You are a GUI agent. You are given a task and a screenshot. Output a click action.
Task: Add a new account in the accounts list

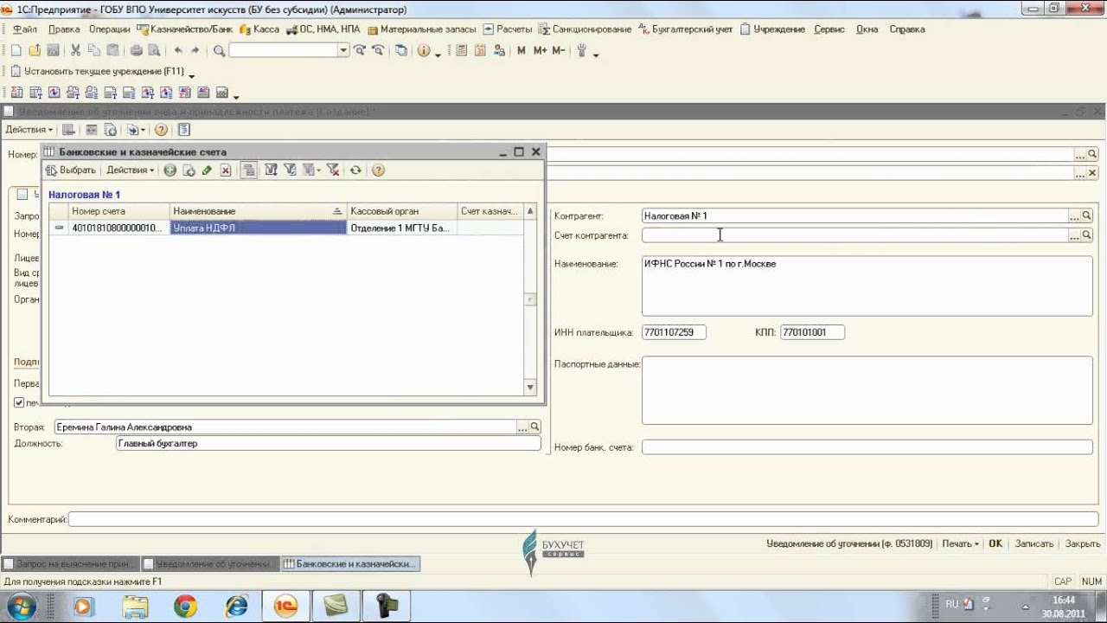[170, 170]
